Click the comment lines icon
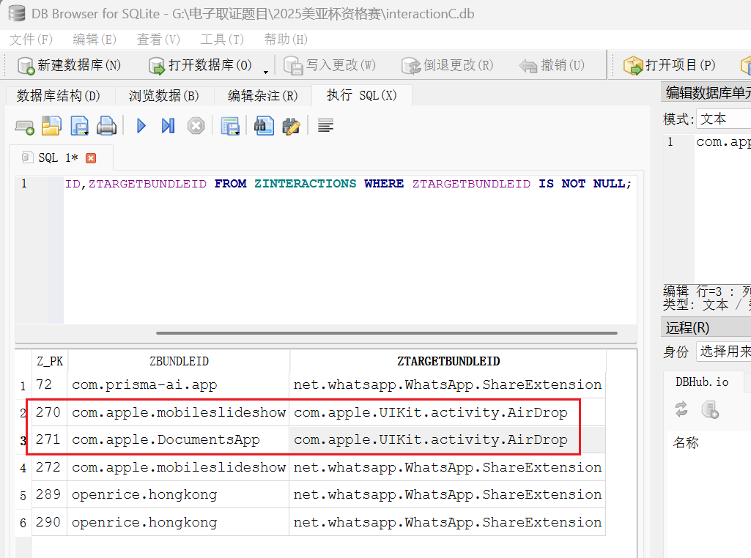751x558 pixels. (x=325, y=126)
